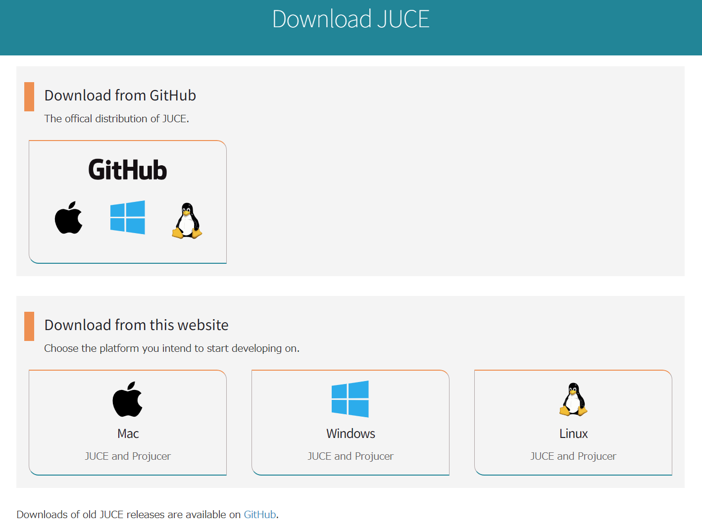
Task: Click the Tux penguin in the Linux card
Action: [573, 399]
